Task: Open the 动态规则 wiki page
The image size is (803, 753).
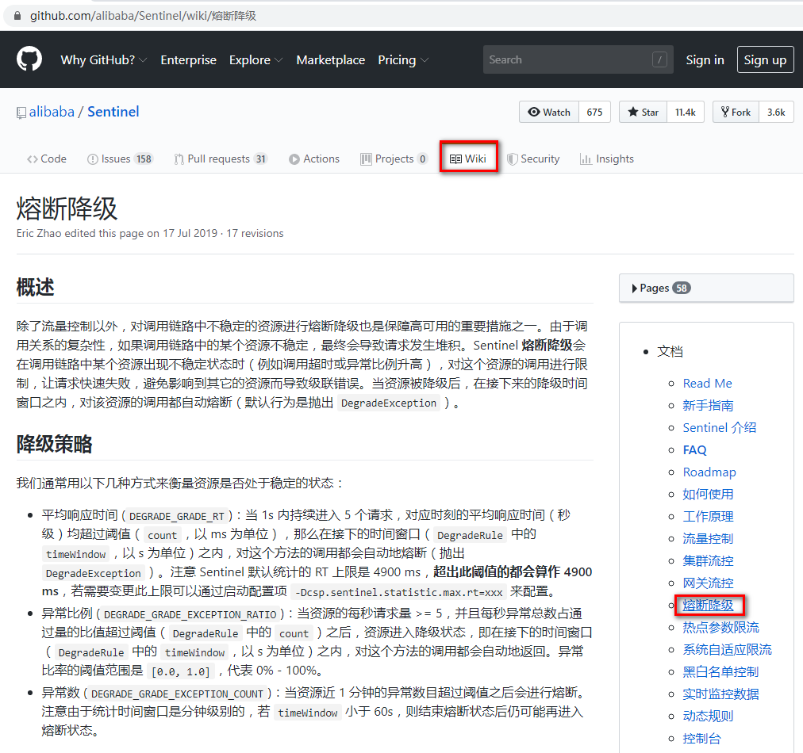Action: pyautogui.click(x=708, y=717)
